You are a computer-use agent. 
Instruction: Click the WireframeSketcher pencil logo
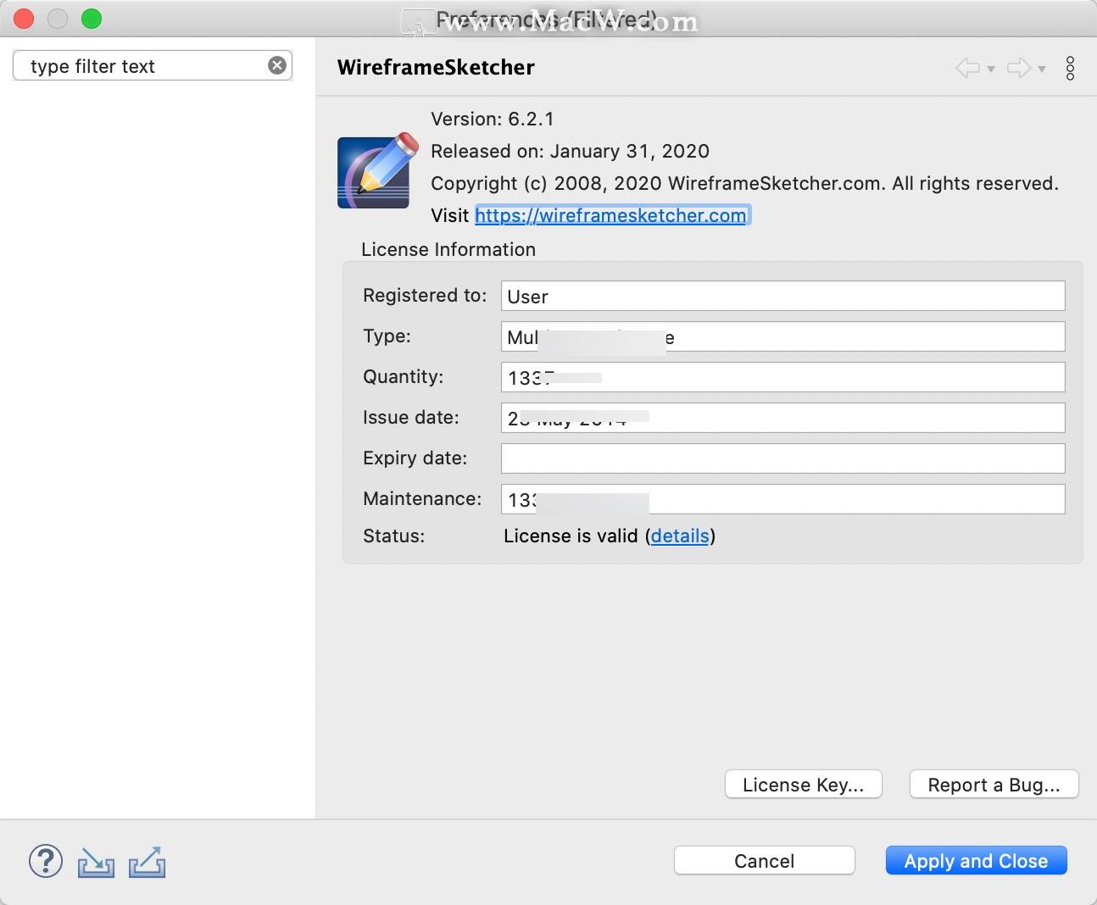377,171
